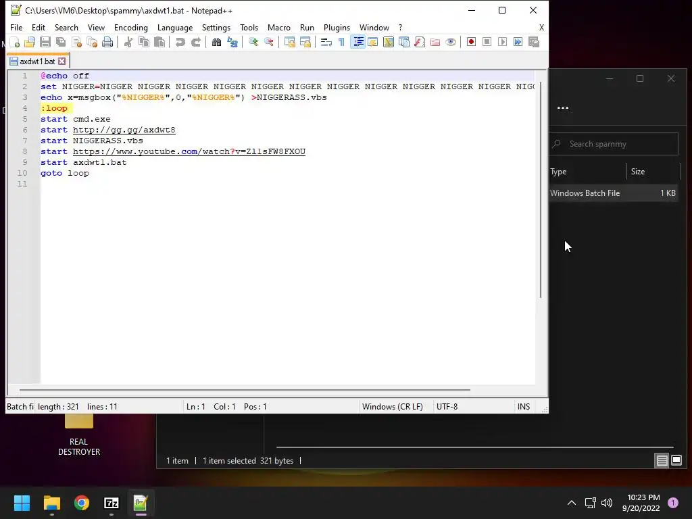Open the Encoding menu
This screenshot has height=519, width=692.
(131, 27)
